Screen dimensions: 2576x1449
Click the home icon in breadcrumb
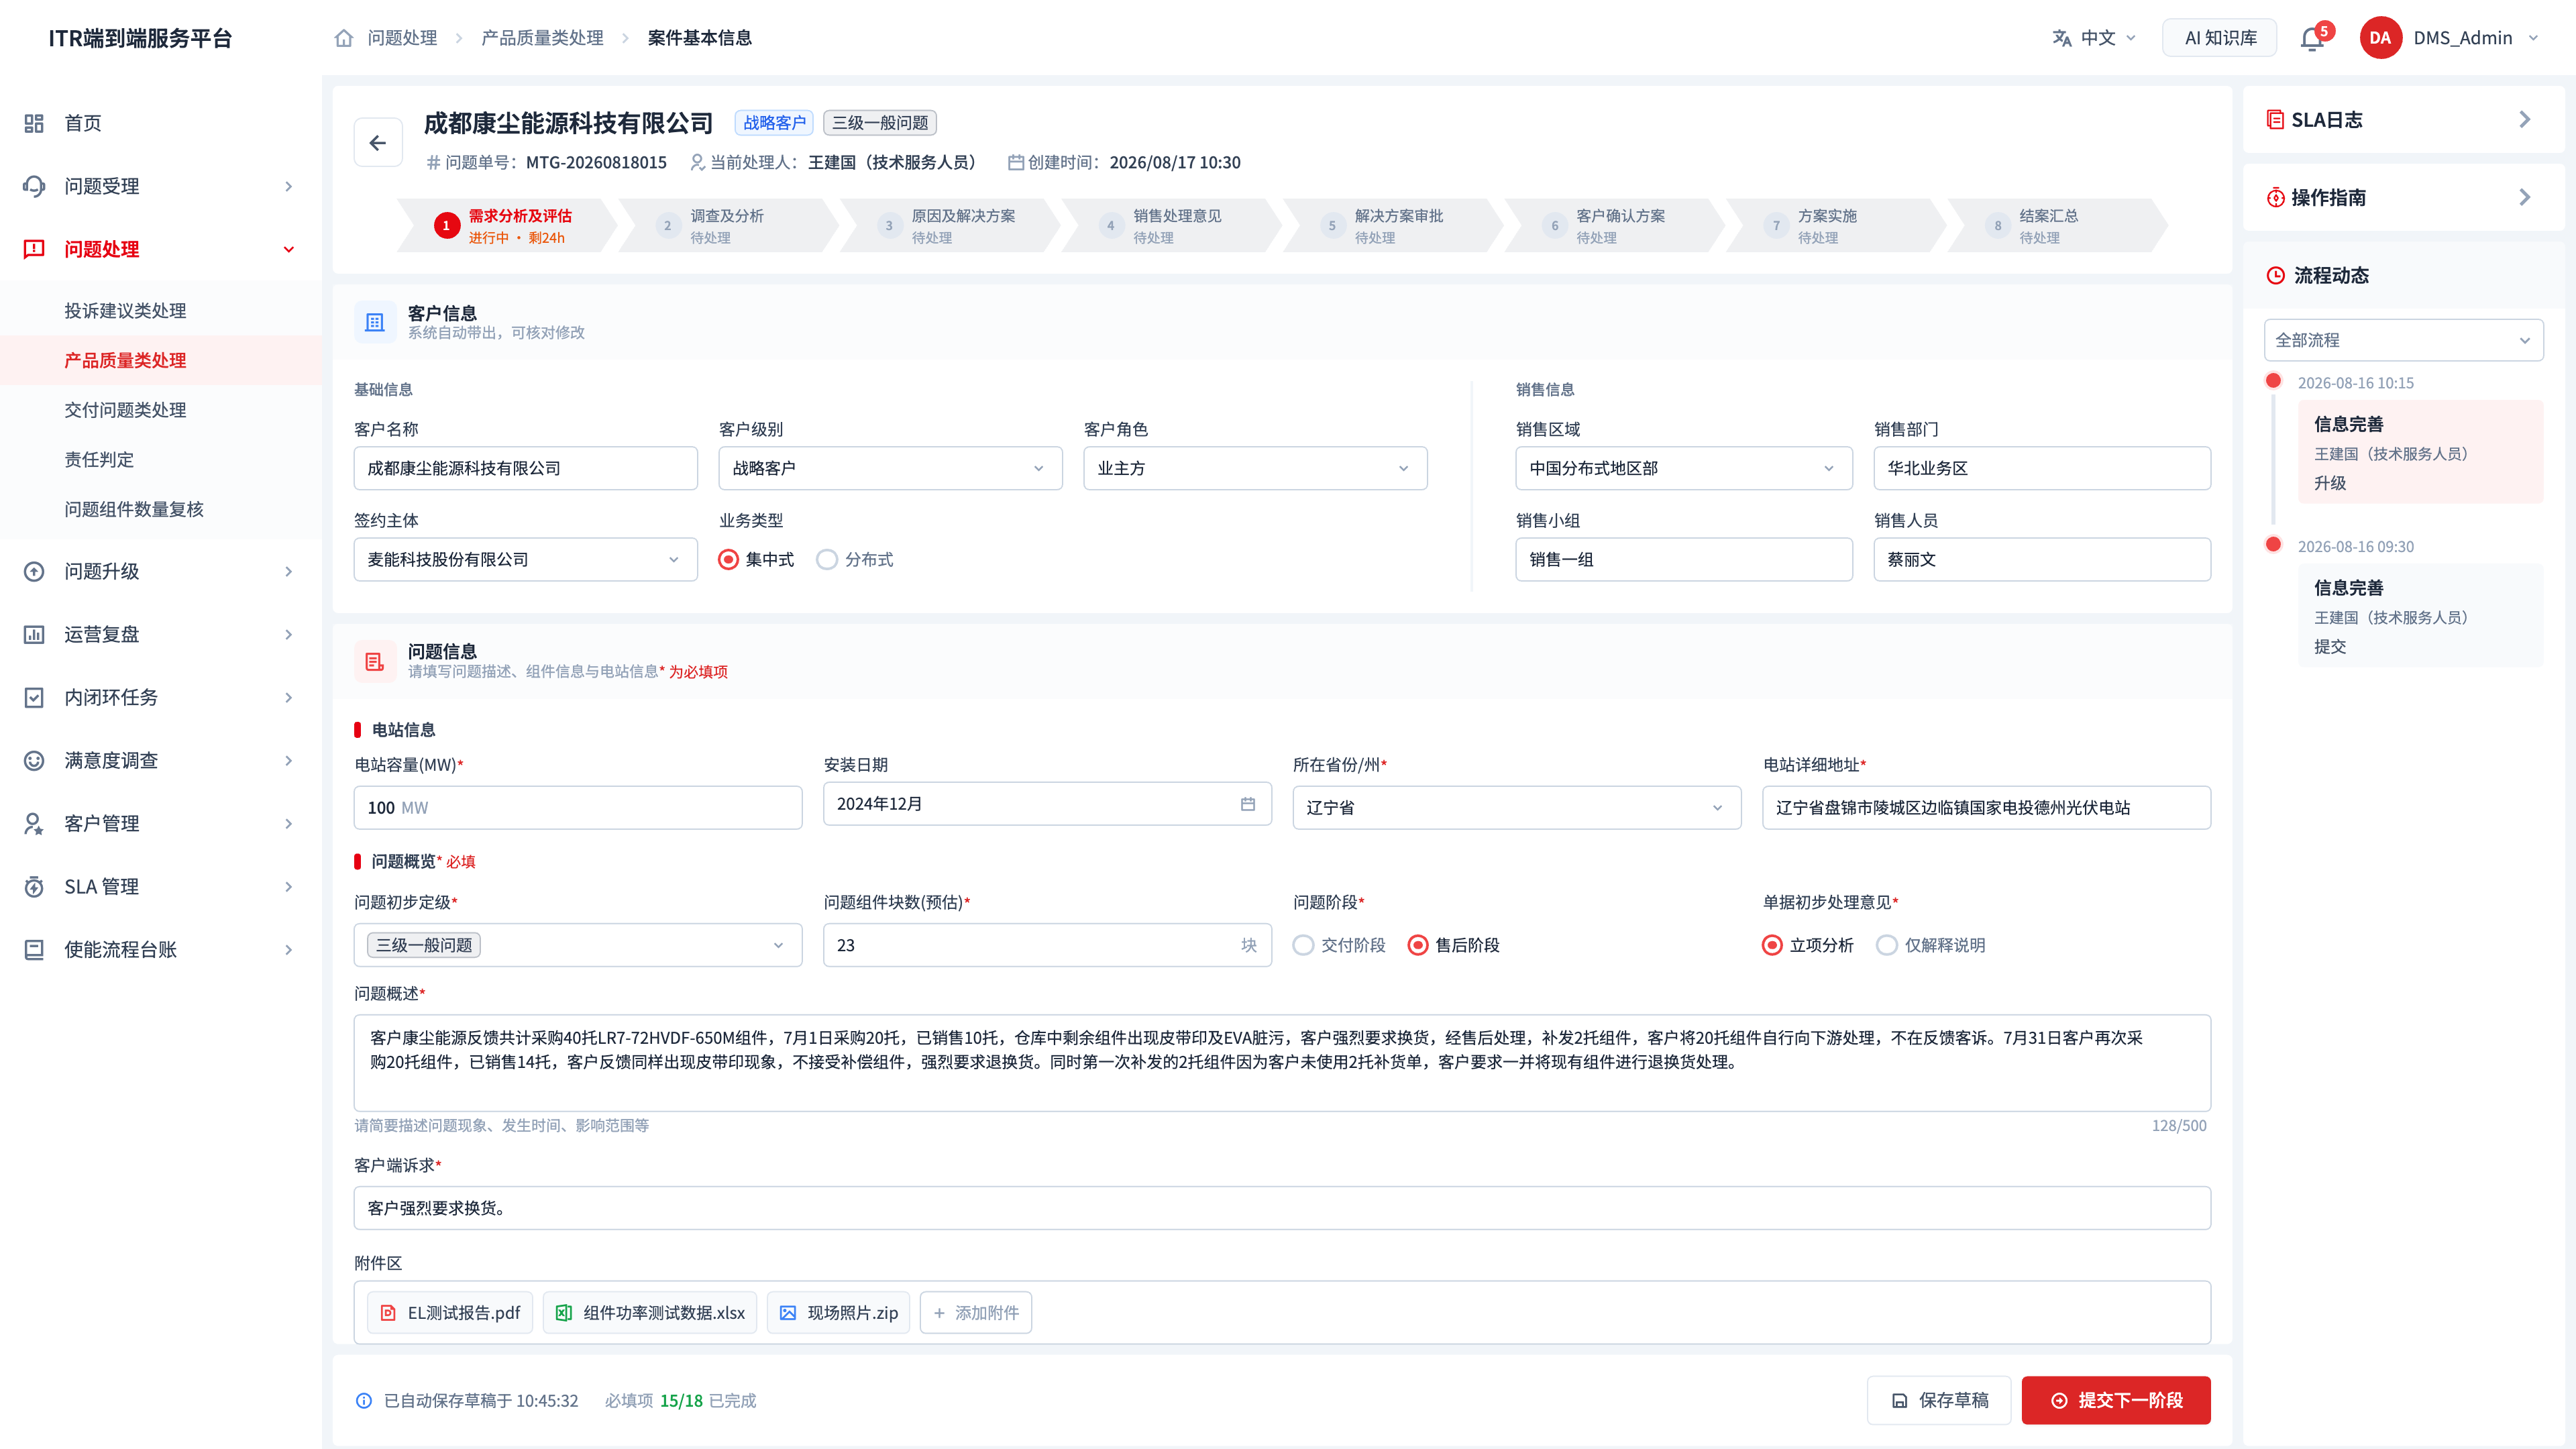[344, 38]
